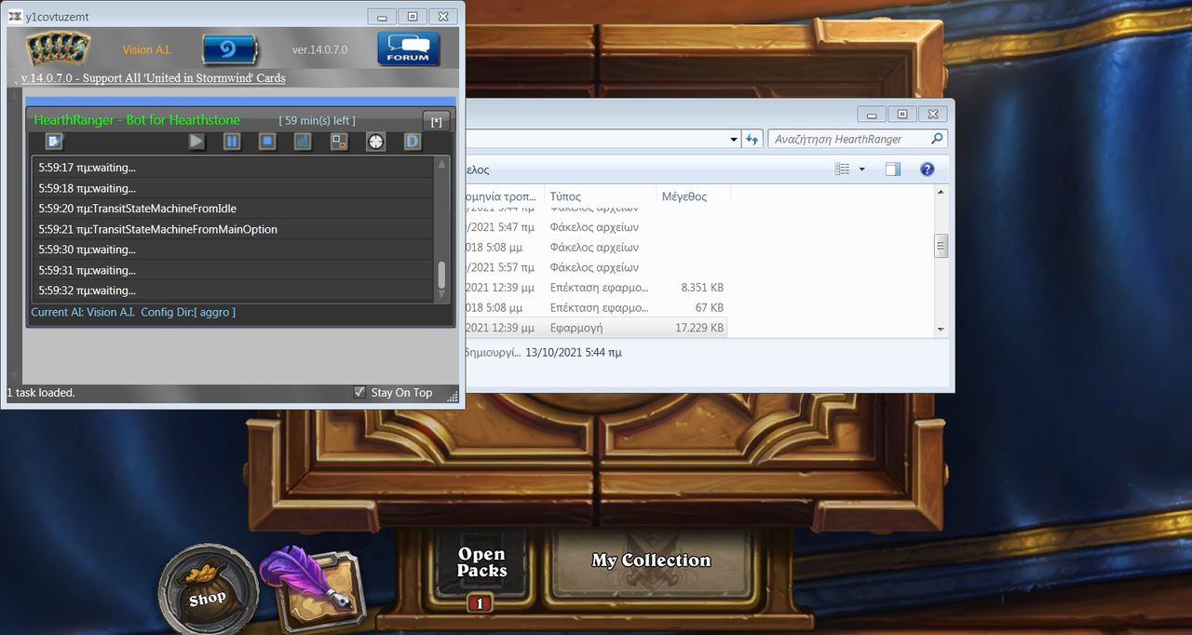
Task: Select the 5:59:32 waiting log entry
Action: click(233, 290)
